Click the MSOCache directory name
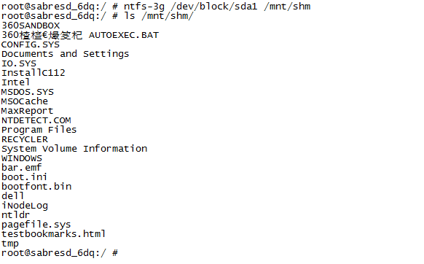 pyautogui.click(x=25, y=101)
